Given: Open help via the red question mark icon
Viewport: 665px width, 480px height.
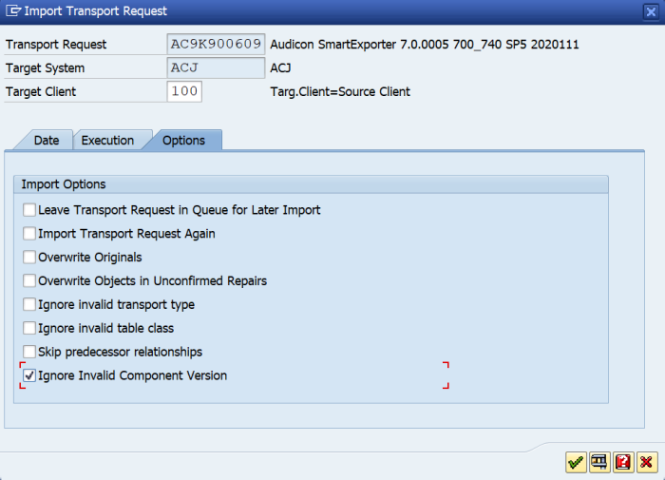Looking at the screenshot, I should tap(623, 462).
